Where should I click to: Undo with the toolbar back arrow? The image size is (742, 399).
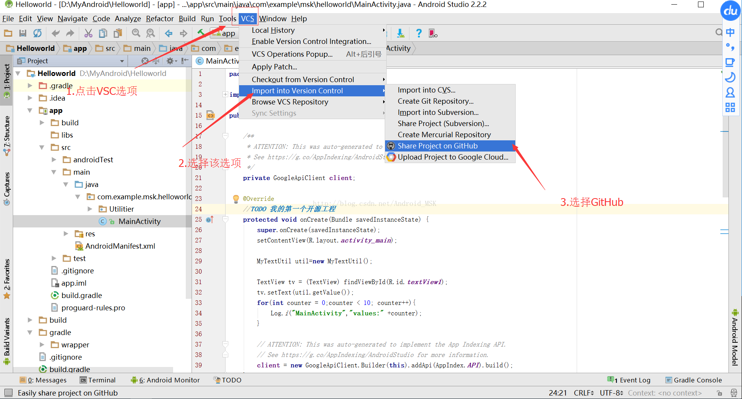(x=56, y=34)
